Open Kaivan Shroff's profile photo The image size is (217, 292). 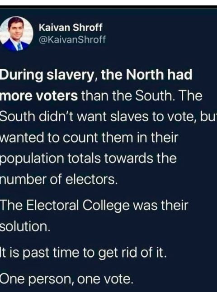(16, 34)
